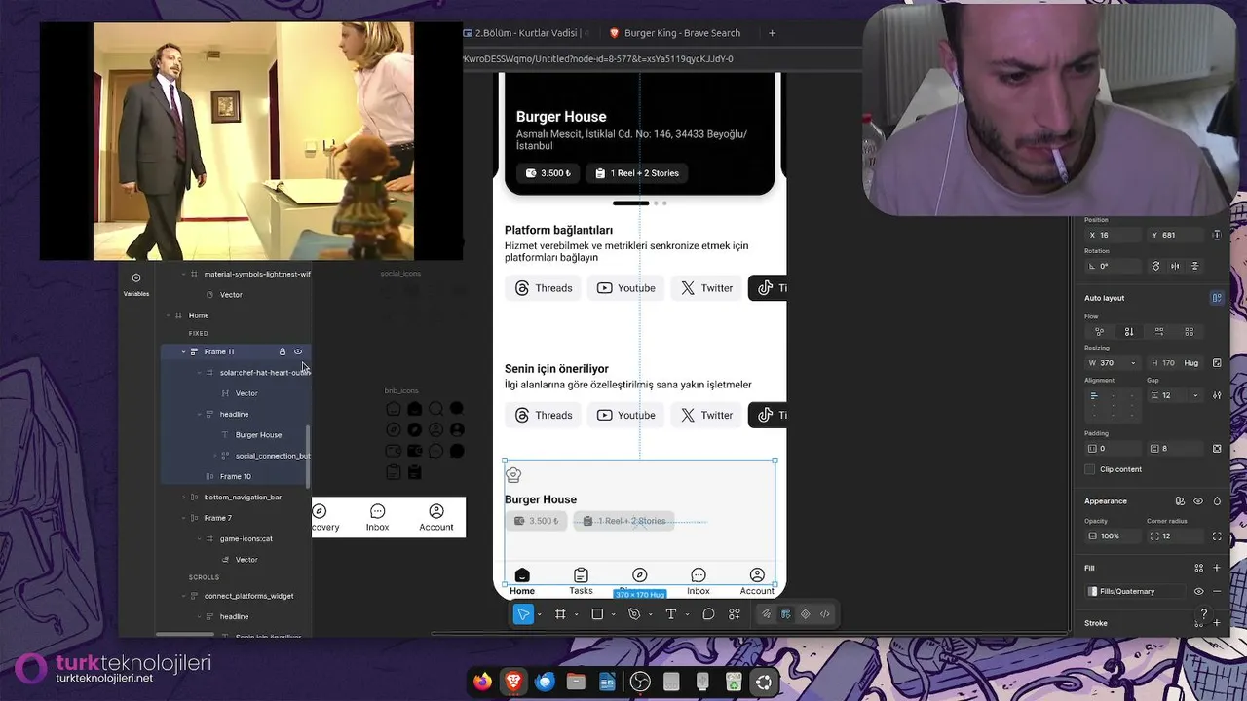Open the Help question mark button
Image resolution: width=1247 pixels, height=701 pixels.
coord(1204,614)
